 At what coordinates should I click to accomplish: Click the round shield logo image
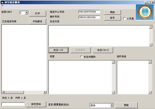pyautogui.click(x=145, y=12)
